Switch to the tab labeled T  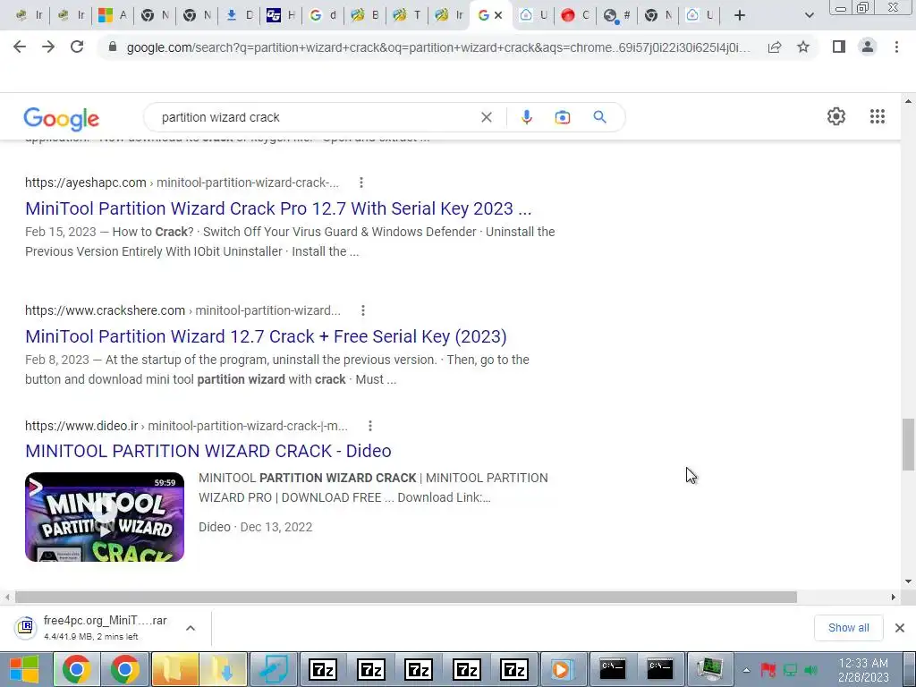pyautogui.click(x=407, y=16)
